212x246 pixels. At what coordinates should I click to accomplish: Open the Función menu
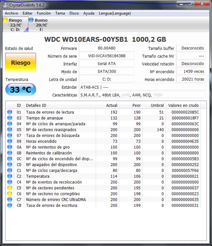click(x=44, y=13)
